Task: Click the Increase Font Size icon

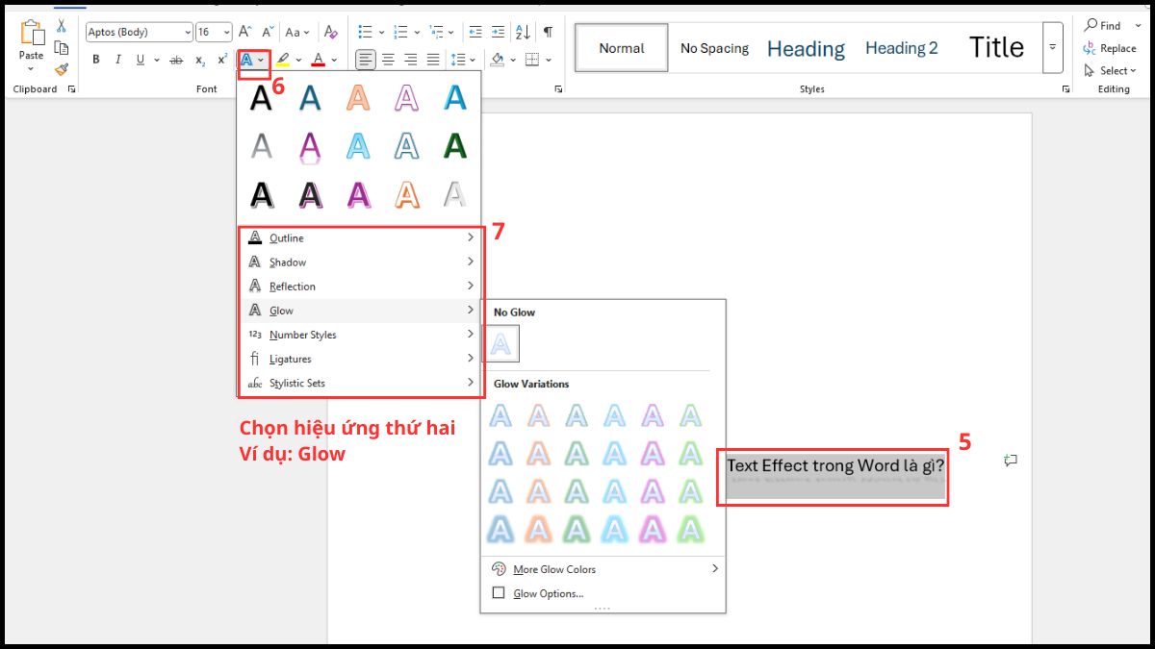Action: click(x=245, y=32)
